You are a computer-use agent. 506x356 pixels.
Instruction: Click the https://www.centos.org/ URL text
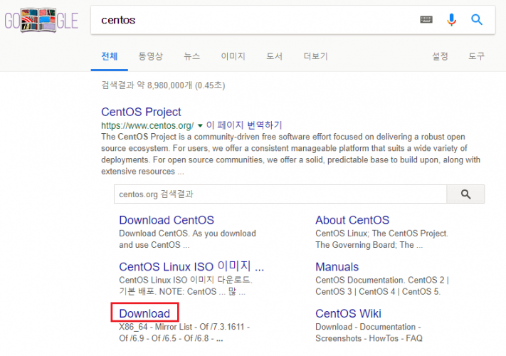click(147, 125)
